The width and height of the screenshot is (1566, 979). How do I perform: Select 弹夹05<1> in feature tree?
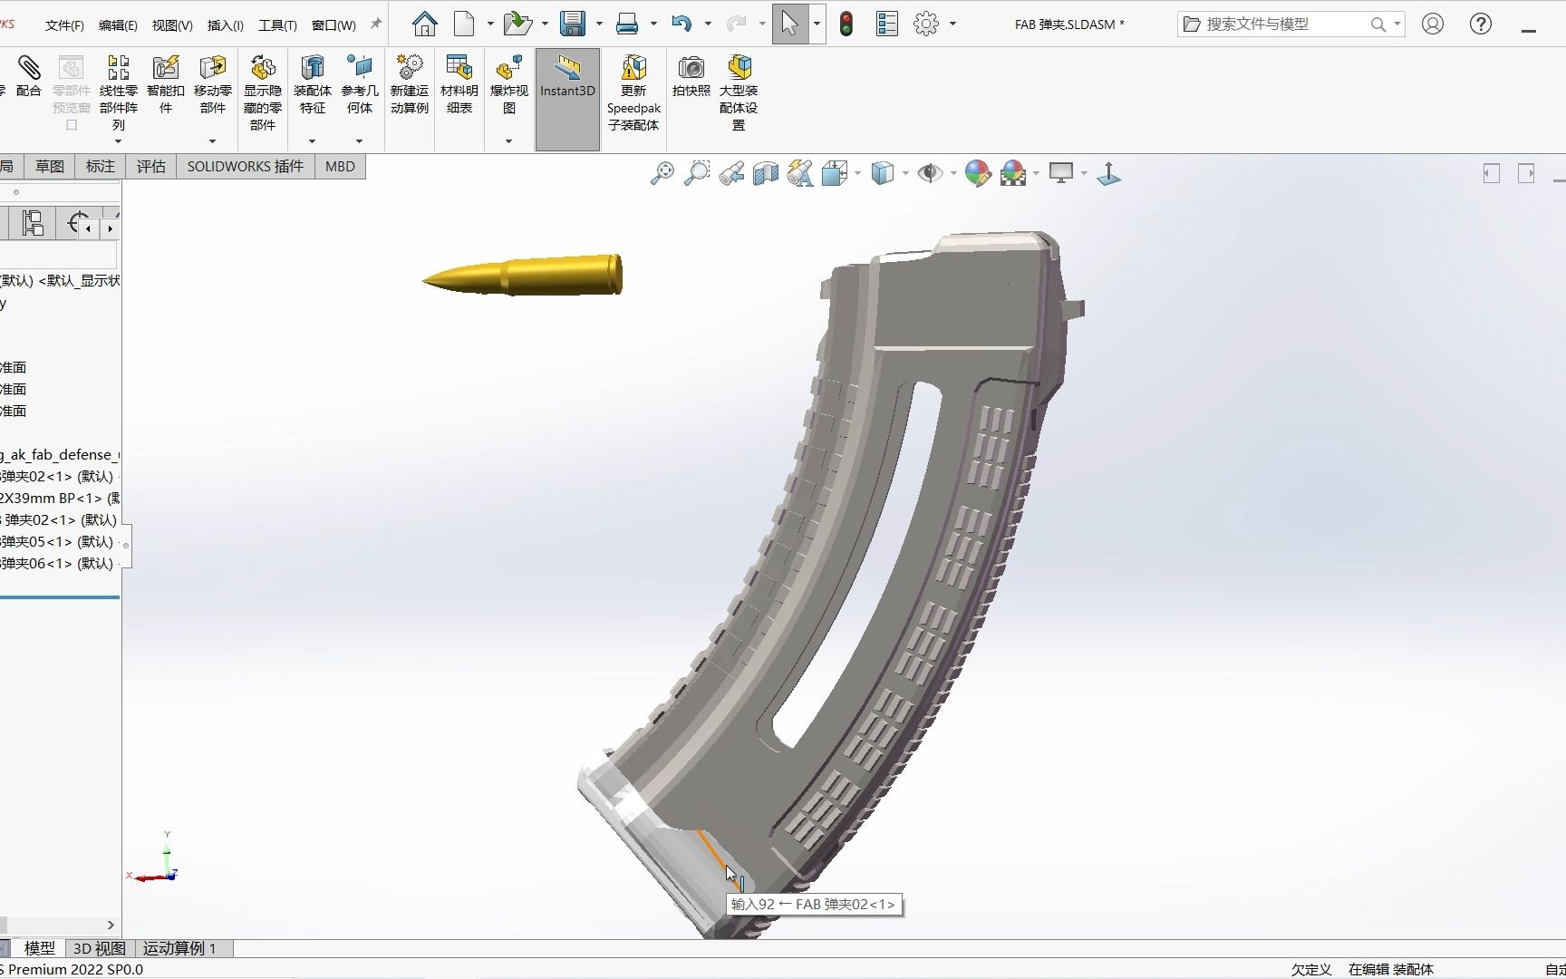pos(58,541)
